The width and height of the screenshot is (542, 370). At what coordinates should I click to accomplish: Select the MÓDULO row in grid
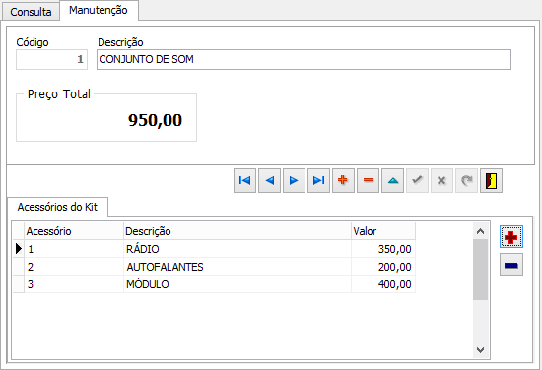tap(214, 284)
